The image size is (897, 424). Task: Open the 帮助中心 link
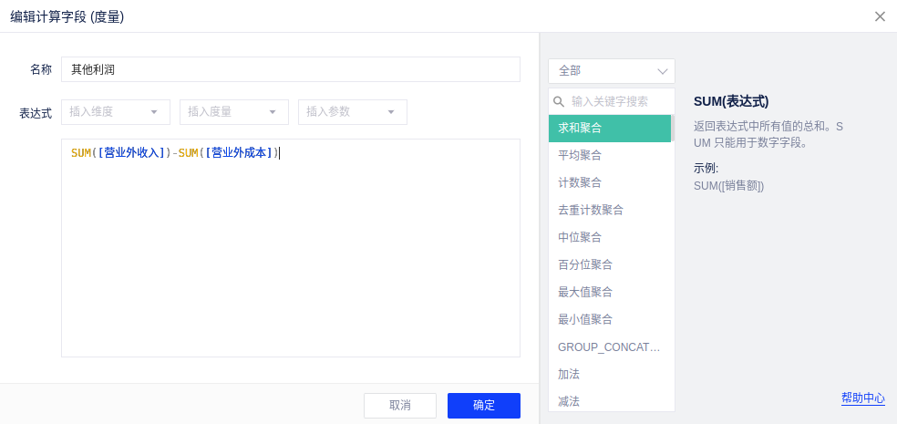coord(862,398)
